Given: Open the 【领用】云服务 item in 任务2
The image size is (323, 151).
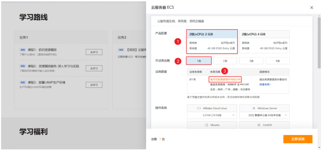Looking at the screenshot, I should tap(136, 50).
